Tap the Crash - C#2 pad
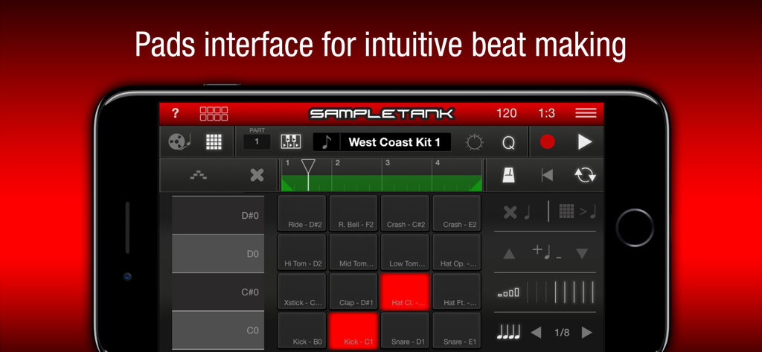Image resolution: width=762 pixels, height=352 pixels. (x=405, y=214)
